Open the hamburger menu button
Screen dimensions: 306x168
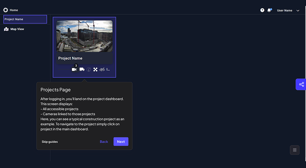pos(295,150)
